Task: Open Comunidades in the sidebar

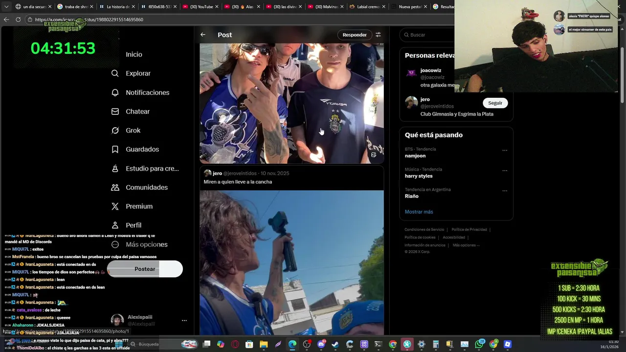Action: pyautogui.click(x=139, y=187)
